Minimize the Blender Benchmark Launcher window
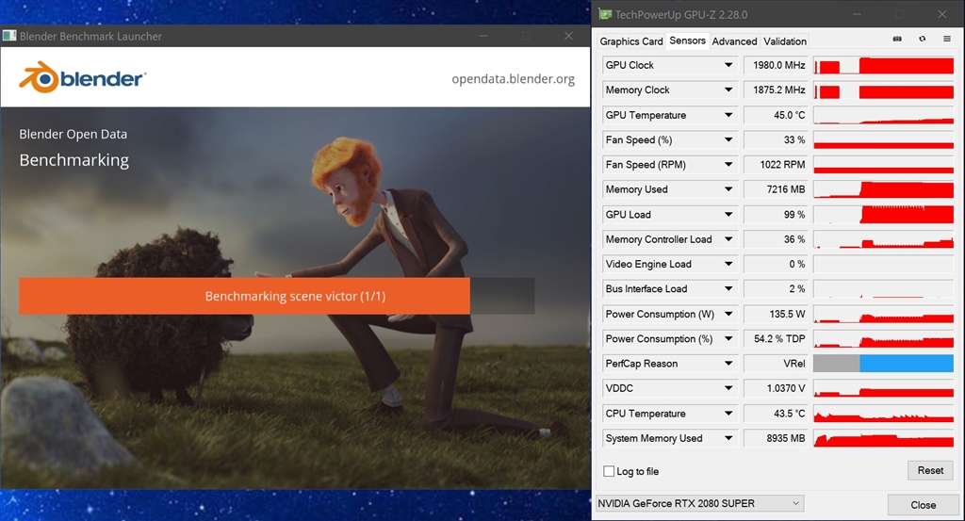The height and width of the screenshot is (521, 965). (x=483, y=36)
